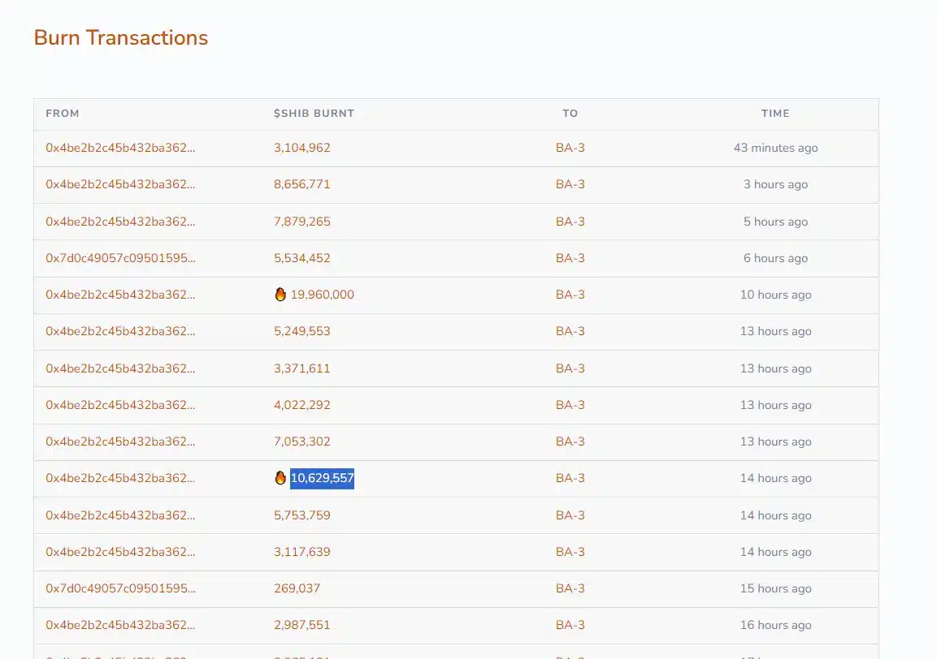Click the '6 hours ago' timestamp
937x659 pixels.
(x=775, y=258)
